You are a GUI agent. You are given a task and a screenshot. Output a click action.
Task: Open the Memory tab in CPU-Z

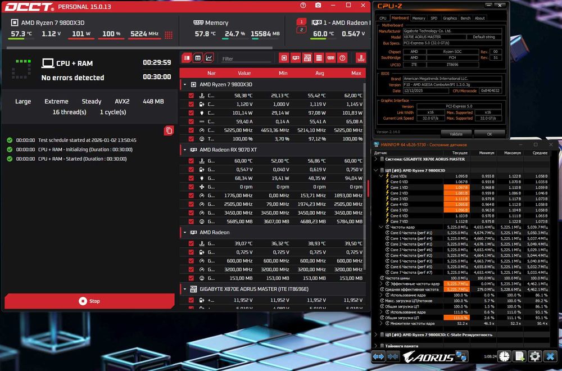(x=418, y=19)
